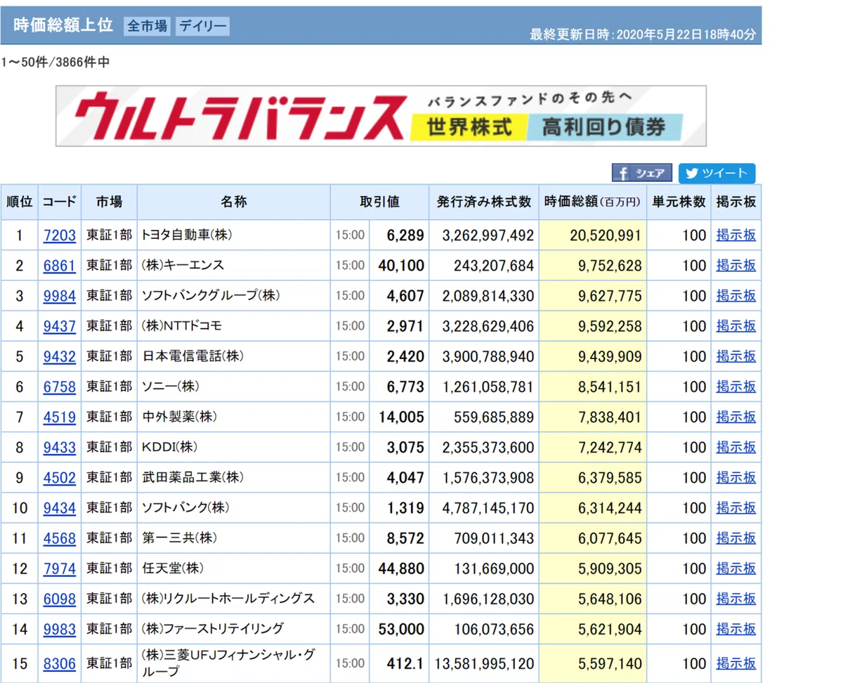Open 掲示板 link for 中外製薬

(x=736, y=417)
